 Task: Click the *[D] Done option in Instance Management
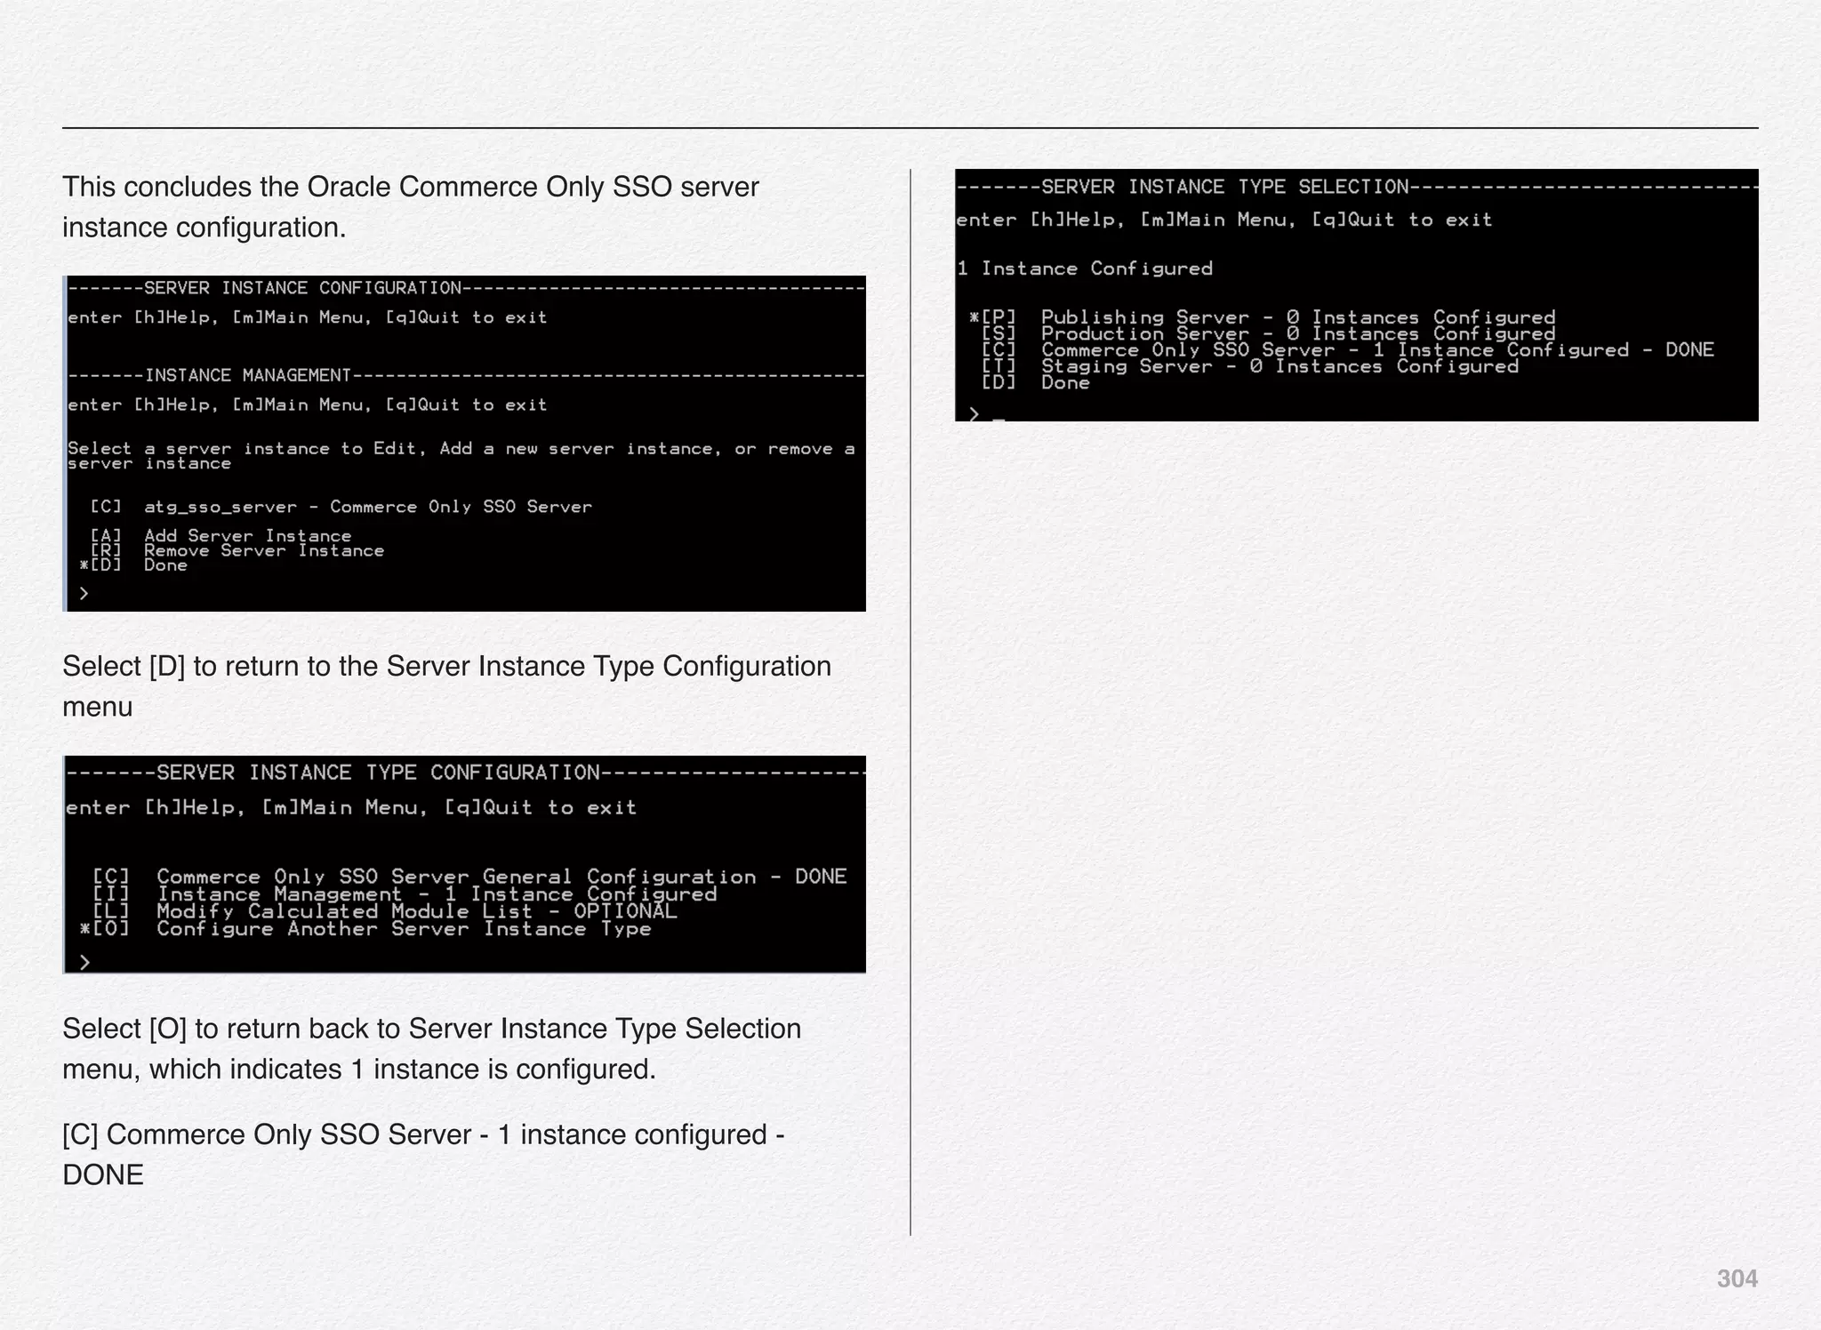tap(135, 565)
